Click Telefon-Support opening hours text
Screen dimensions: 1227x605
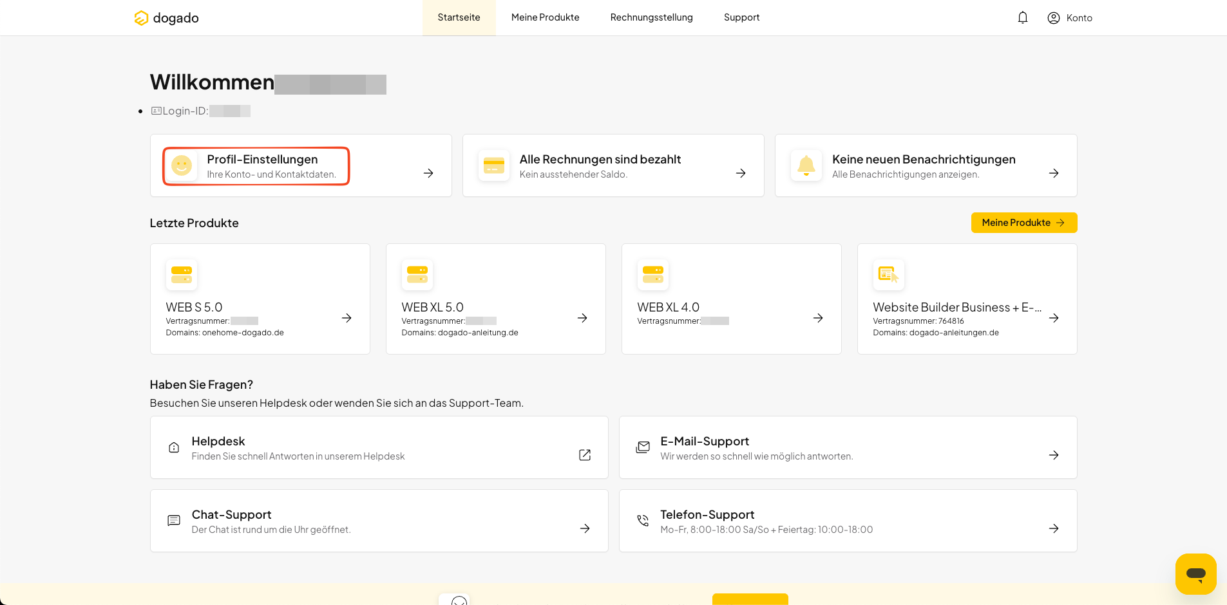(x=766, y=530)
